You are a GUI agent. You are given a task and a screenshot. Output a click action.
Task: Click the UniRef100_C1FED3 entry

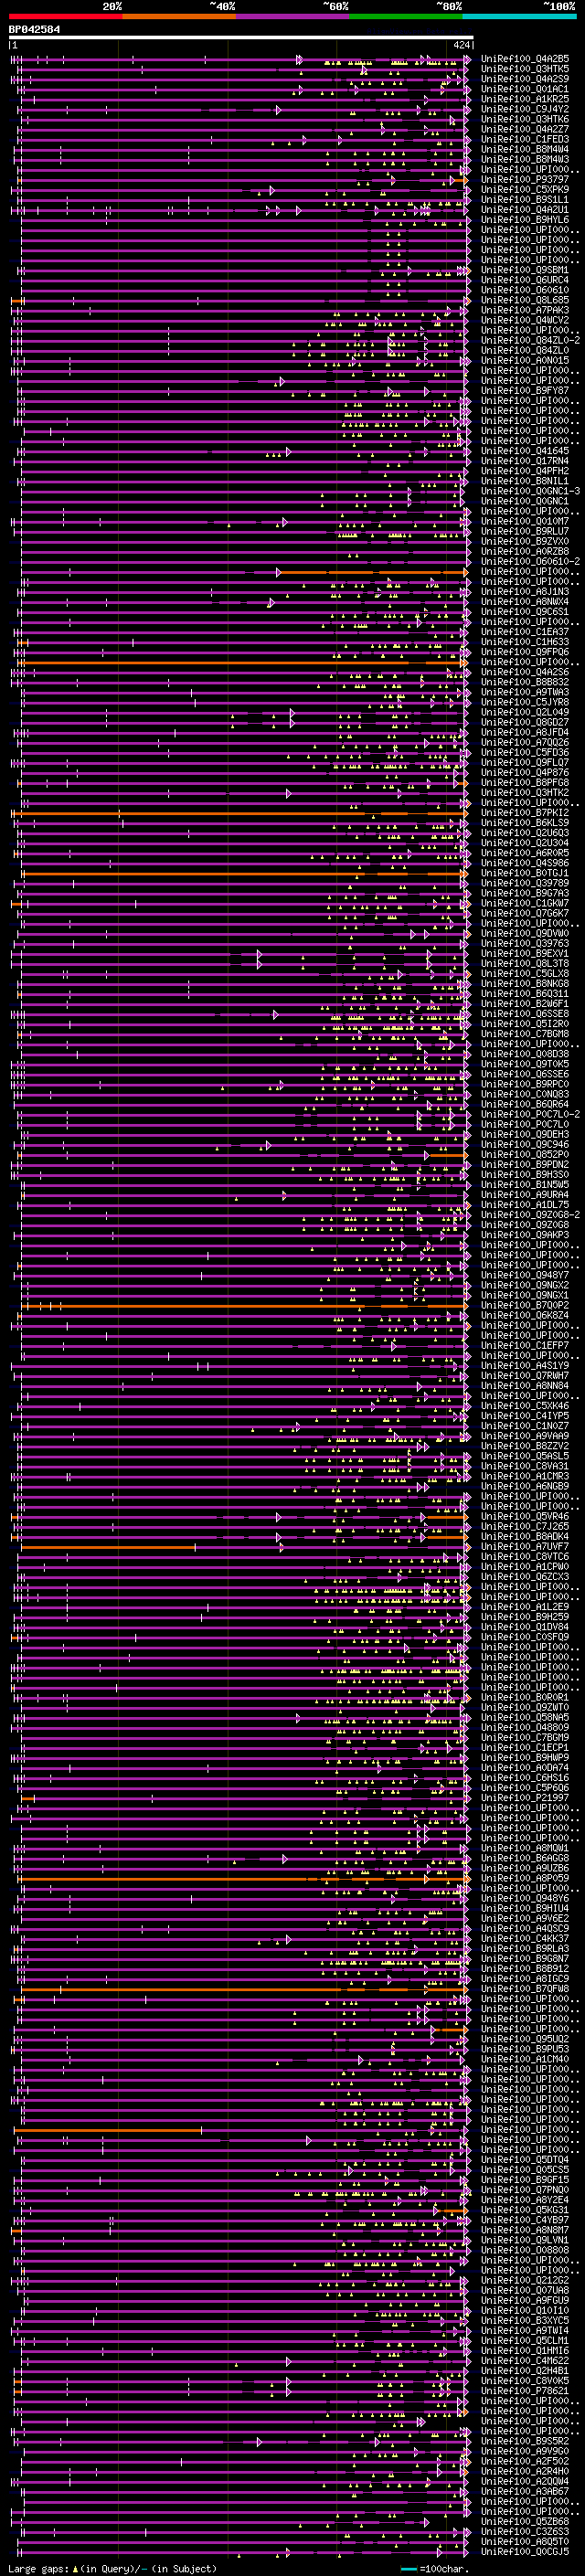525,139
